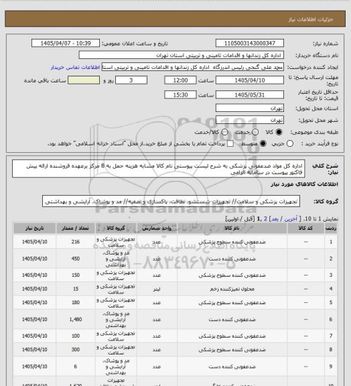Screen dimensions: 351x386
Task: Click quantity 300 in row 8
Action: (x=76, y=350)
